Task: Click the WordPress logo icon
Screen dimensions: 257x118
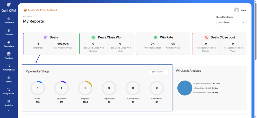Action: [x=25, y=10]
